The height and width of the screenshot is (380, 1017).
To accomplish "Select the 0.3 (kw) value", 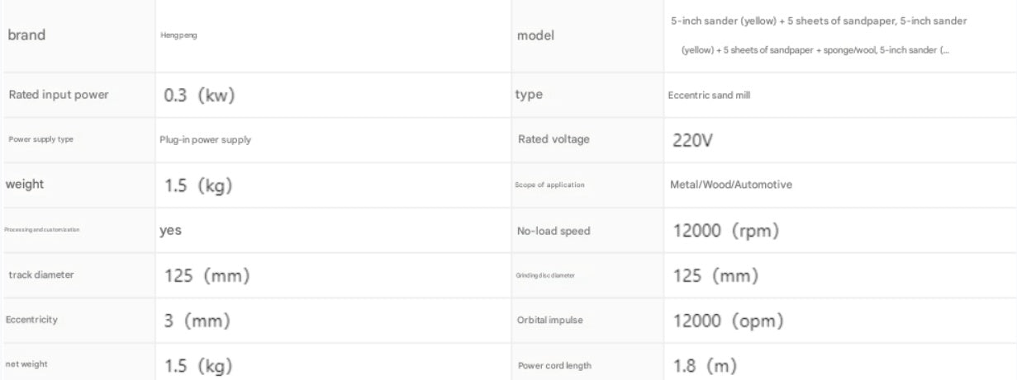I will coord(199,95).
